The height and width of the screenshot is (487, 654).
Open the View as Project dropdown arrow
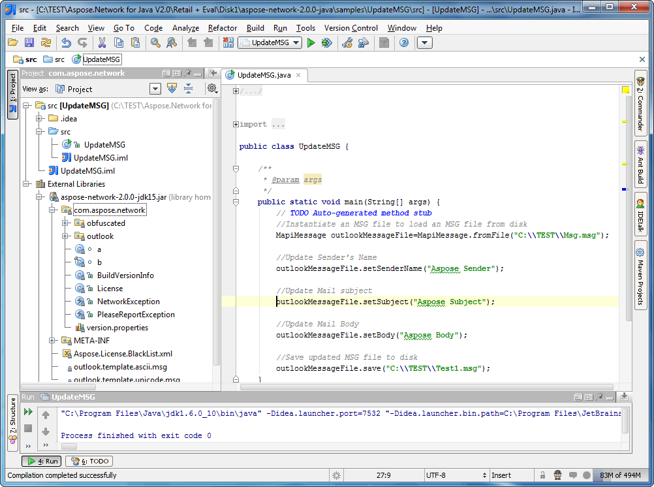tap(155, 89)
